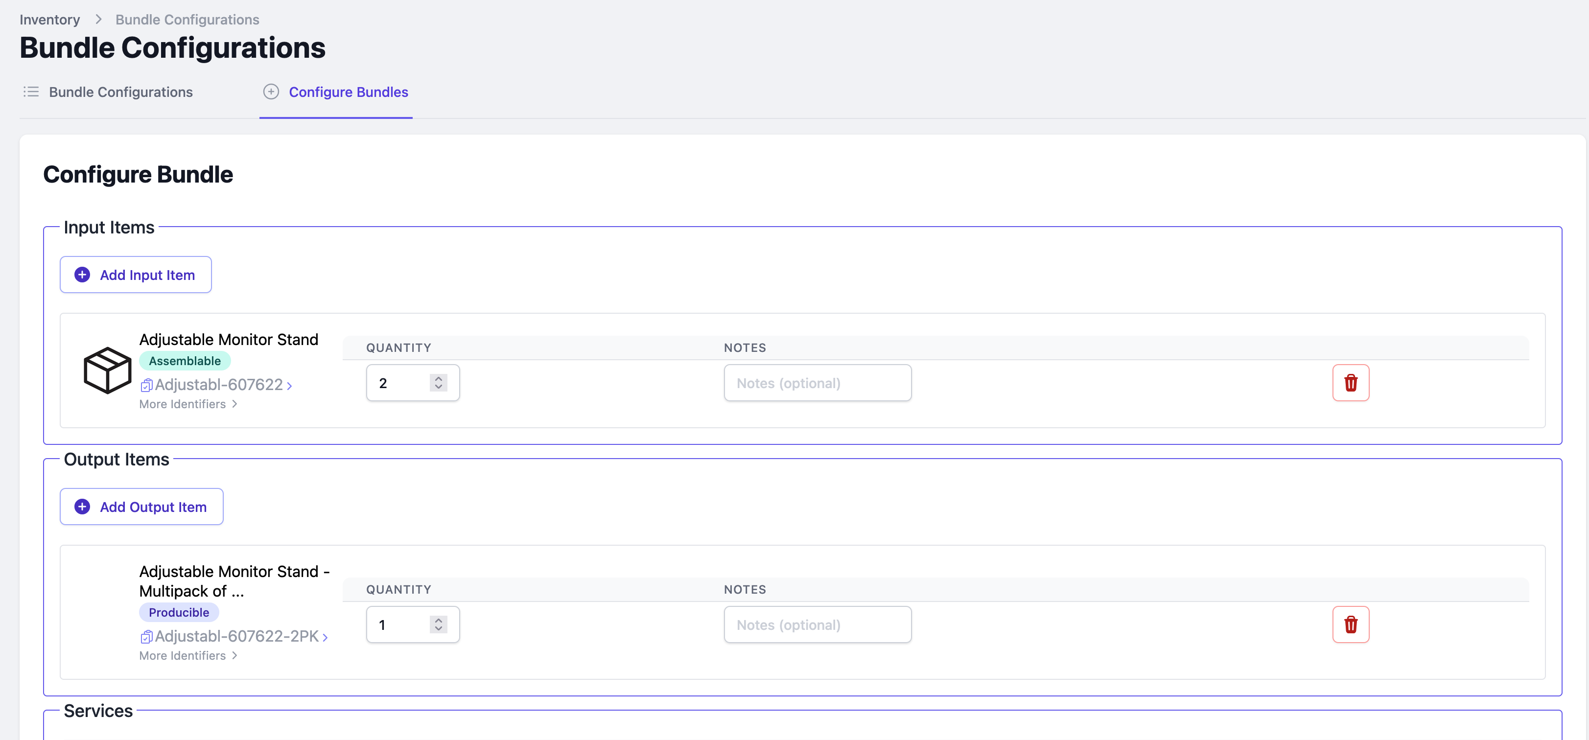Click the Add Output Item button
1589x740 pixels.
click(142, 506)
